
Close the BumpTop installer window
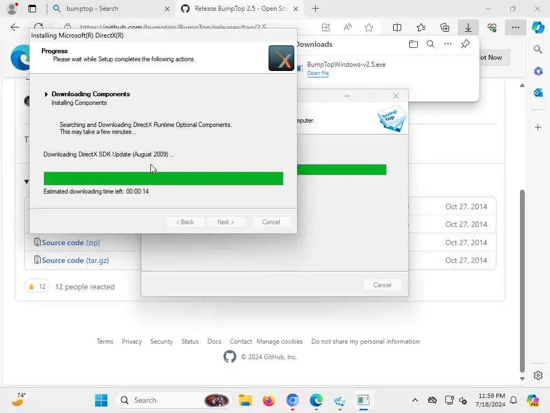(396, 96)
